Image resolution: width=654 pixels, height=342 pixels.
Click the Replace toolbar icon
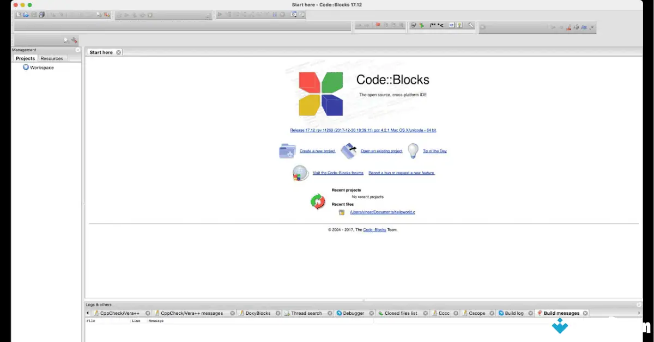107,15
